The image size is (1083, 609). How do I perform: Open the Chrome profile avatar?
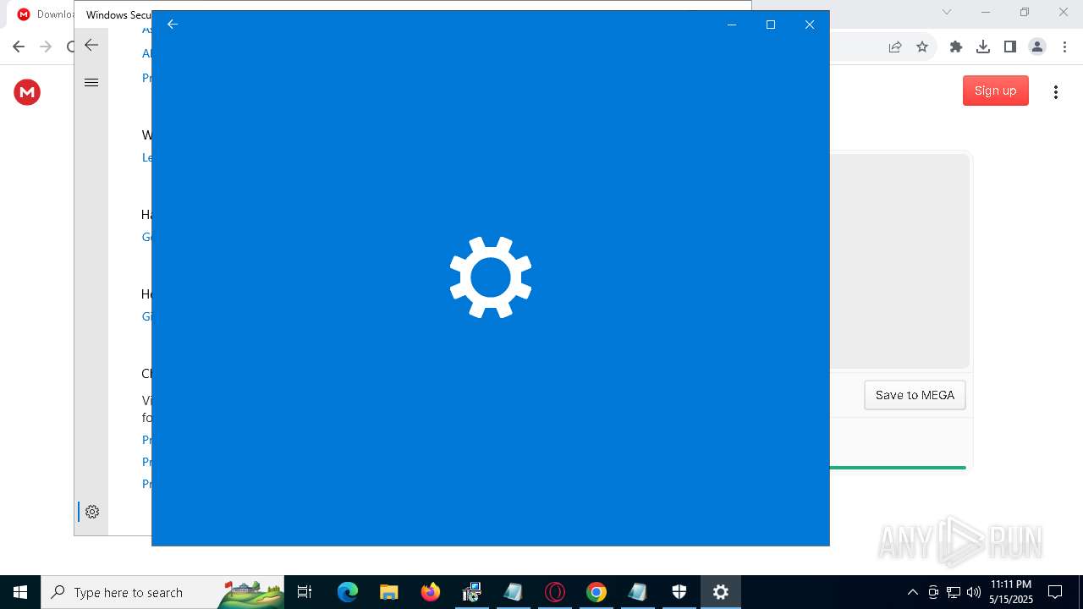pyautogui.click(x=1037, y=47)
